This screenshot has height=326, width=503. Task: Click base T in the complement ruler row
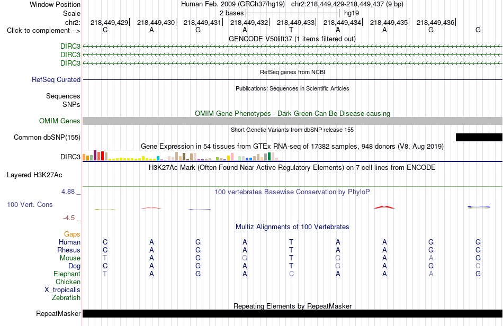291,30
